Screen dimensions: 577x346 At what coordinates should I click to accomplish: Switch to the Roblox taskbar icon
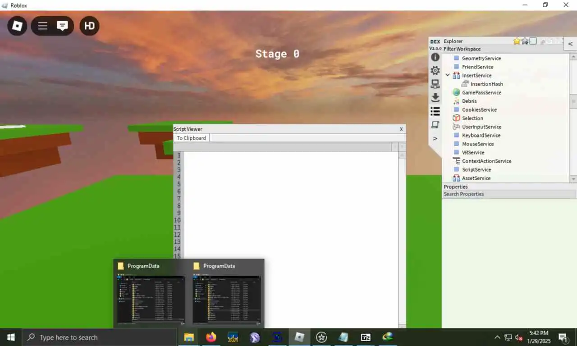[299, 337]
